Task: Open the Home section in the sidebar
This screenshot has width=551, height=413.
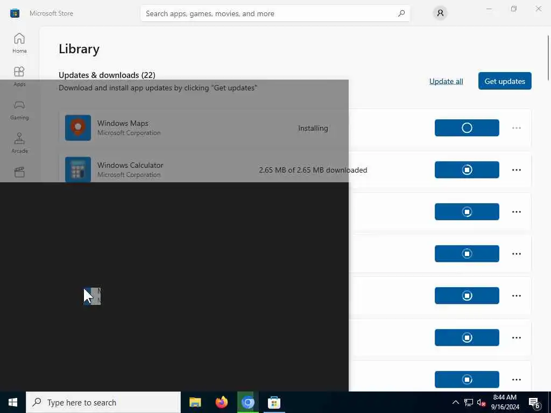Action: point(19,43)
